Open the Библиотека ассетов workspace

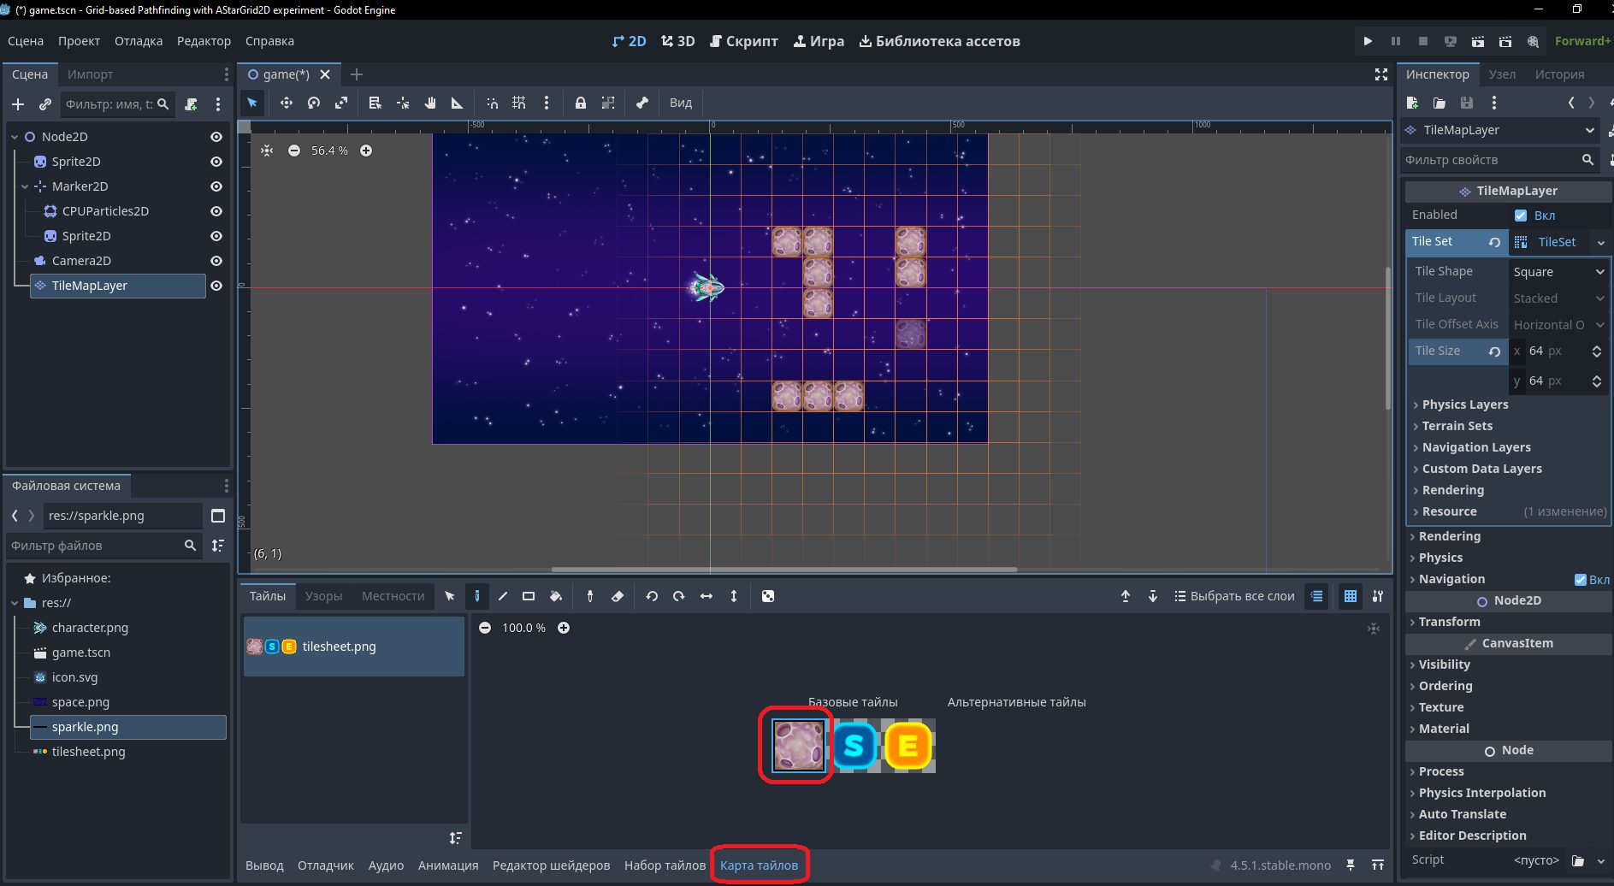click(x=939, y=41)
